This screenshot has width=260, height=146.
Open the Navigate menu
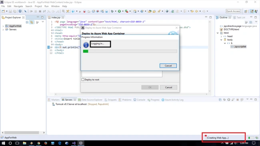[18, 6]
